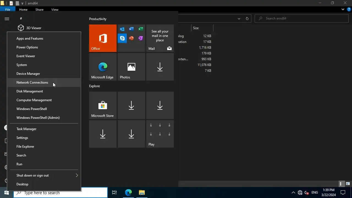
Task: Open Disk Management
Action: pos(44,91)
